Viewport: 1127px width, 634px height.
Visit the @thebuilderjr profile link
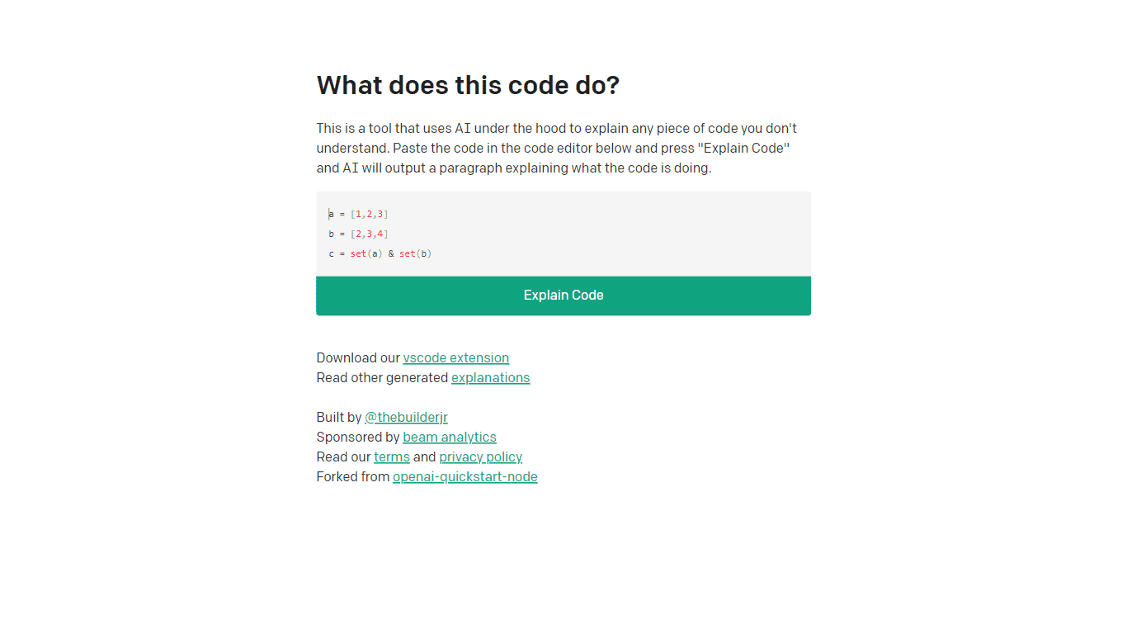(x=406, y=417)
